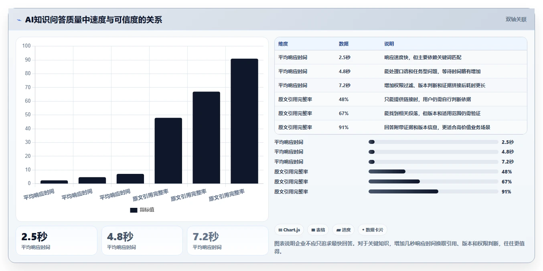Select the 数据卡片 chip

373,230
